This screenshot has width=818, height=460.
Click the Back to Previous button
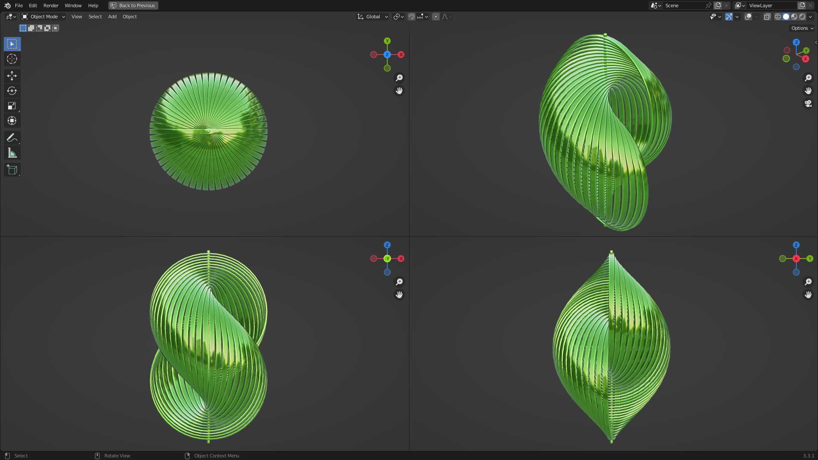(x=133, y=6)
